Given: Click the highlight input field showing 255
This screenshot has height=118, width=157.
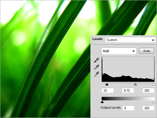Looking at the screenshot, I should [149, 90].
